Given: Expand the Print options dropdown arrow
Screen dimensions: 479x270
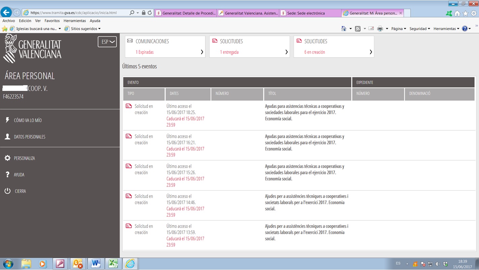Looking at the screenshot, I should point(387,29).
